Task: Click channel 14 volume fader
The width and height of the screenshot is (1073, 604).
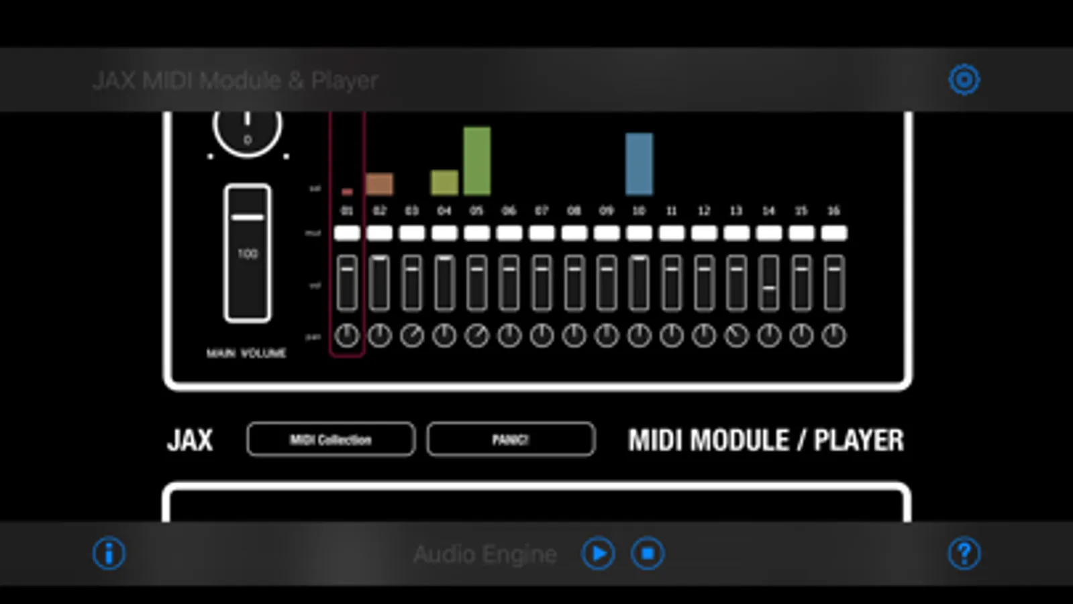Action: tap(769, 283)
